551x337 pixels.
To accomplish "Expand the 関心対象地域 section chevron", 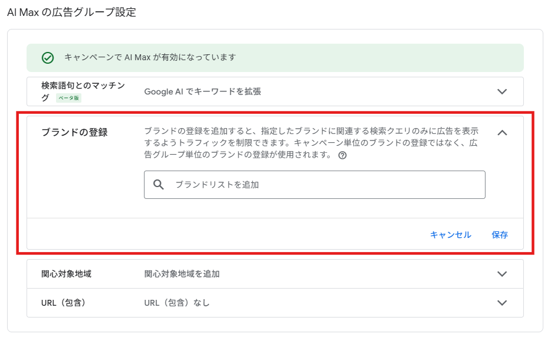I will click(502, 274).
